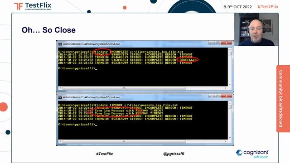Click the 'findstr INCOMPLETE' command line in the upper window

(x=121, y=52)
